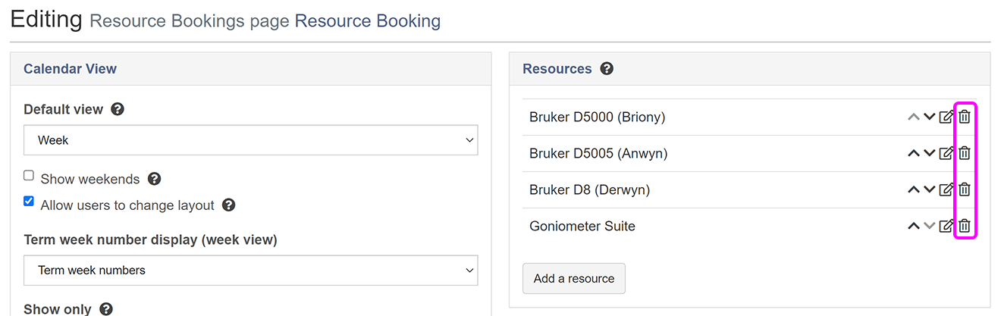
Task: Move Goniometer Suite up in list
Action: click(x=913, y=226)
